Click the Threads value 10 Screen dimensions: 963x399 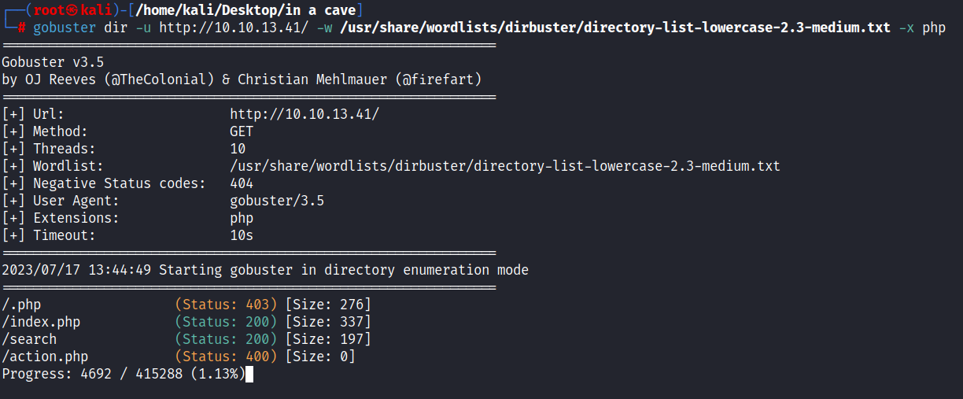[x=238, y=149]
